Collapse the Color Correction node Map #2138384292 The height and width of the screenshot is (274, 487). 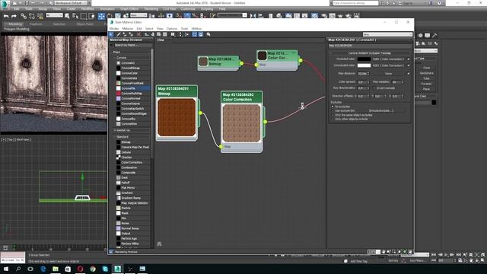[x=259, y=94]
